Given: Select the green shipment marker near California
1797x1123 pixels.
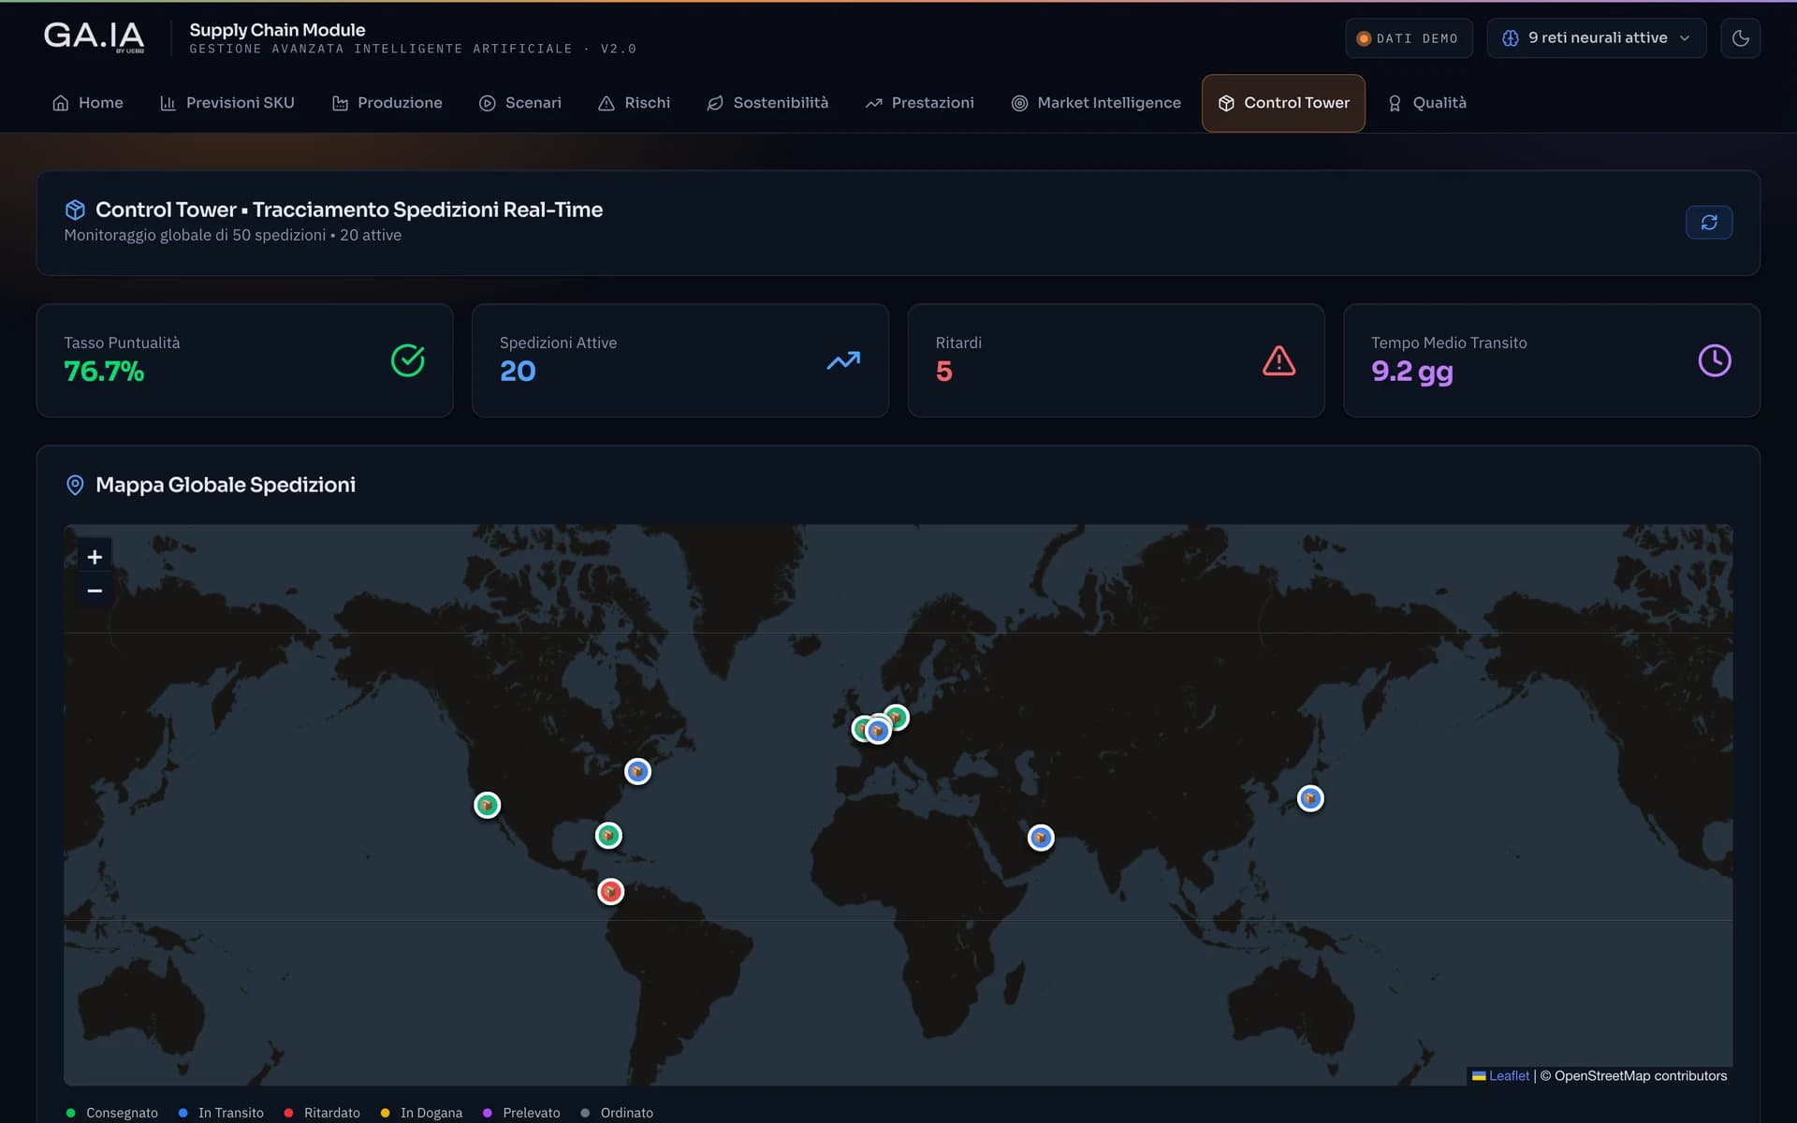Looking at the screenshot, I should pyautogui.click(x=487, y=805).
